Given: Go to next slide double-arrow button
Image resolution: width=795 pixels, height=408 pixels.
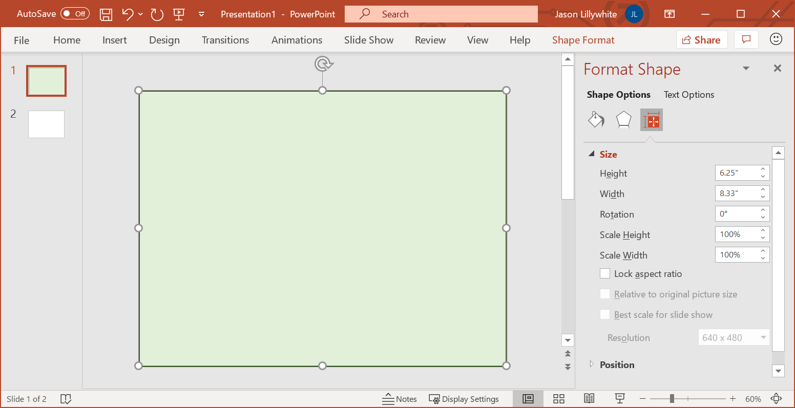Looking at the screenshot, I should (568, 367).
